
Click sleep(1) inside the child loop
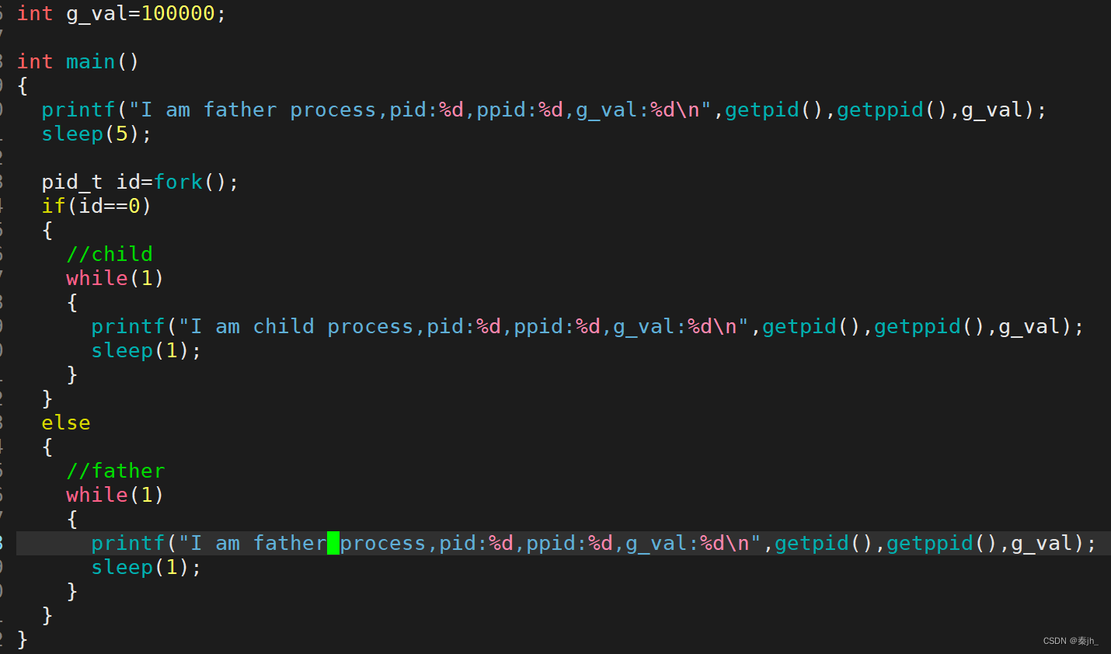(x=146, y=350)
